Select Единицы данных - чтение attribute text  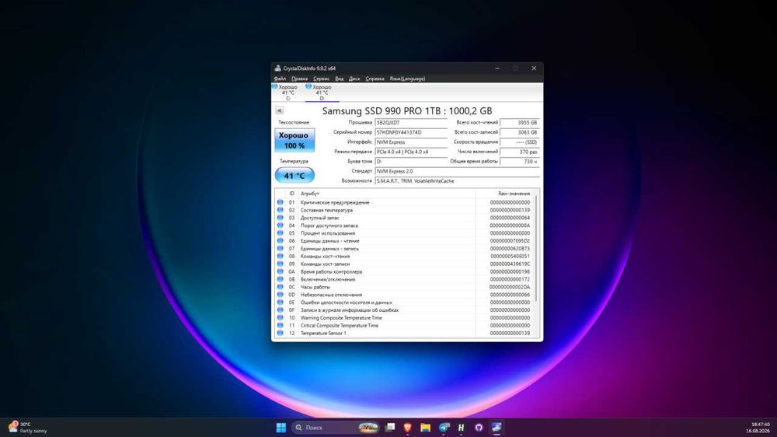click(329, 240)
